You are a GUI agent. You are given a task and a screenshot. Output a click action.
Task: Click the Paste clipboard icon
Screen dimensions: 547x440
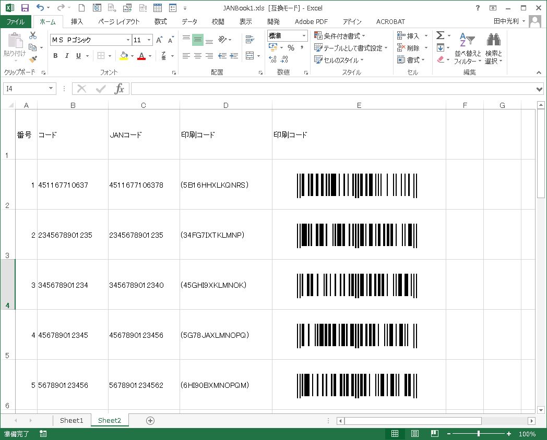15,41
